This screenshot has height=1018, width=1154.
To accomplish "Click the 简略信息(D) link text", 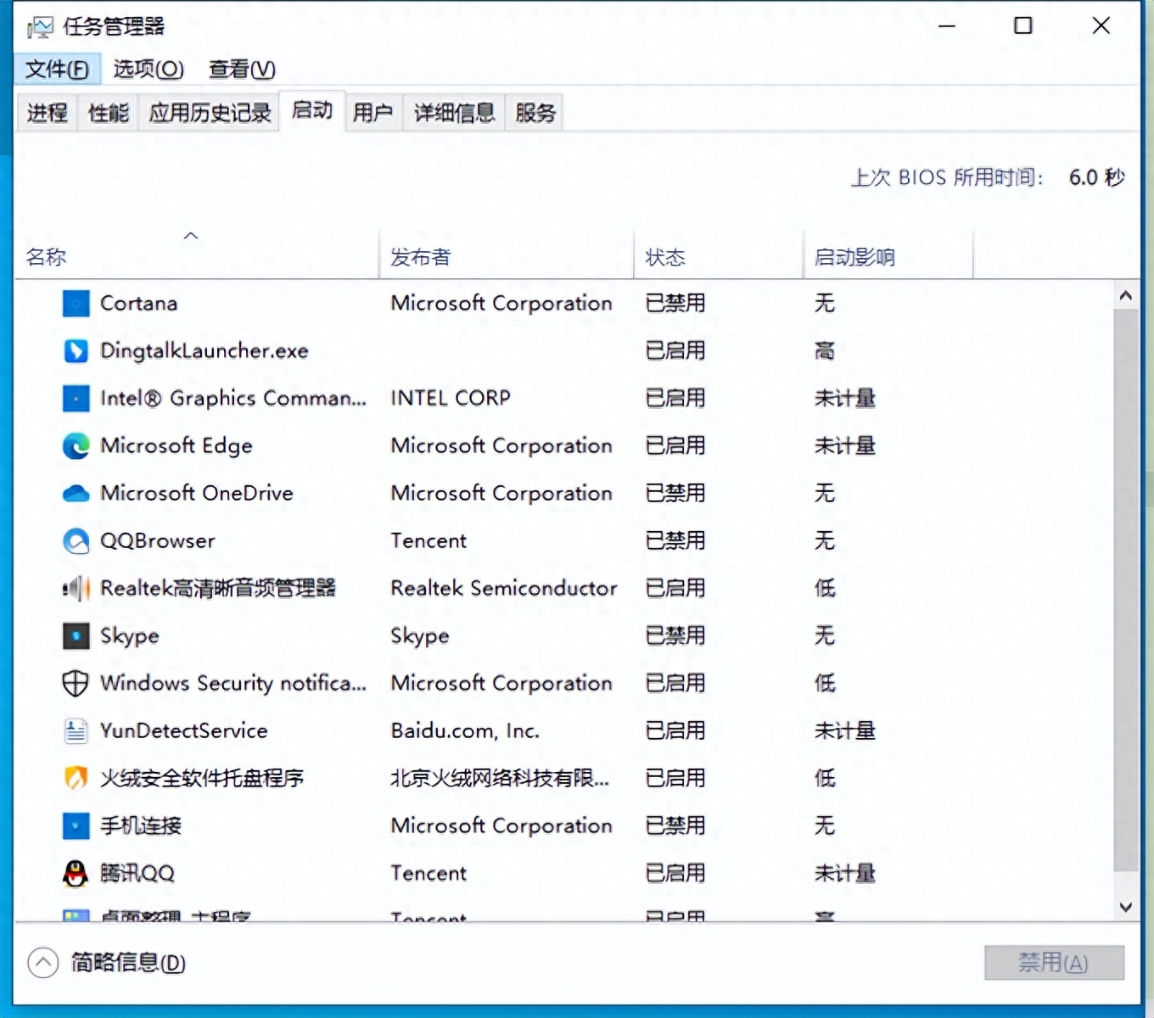I will pos(128,963).
